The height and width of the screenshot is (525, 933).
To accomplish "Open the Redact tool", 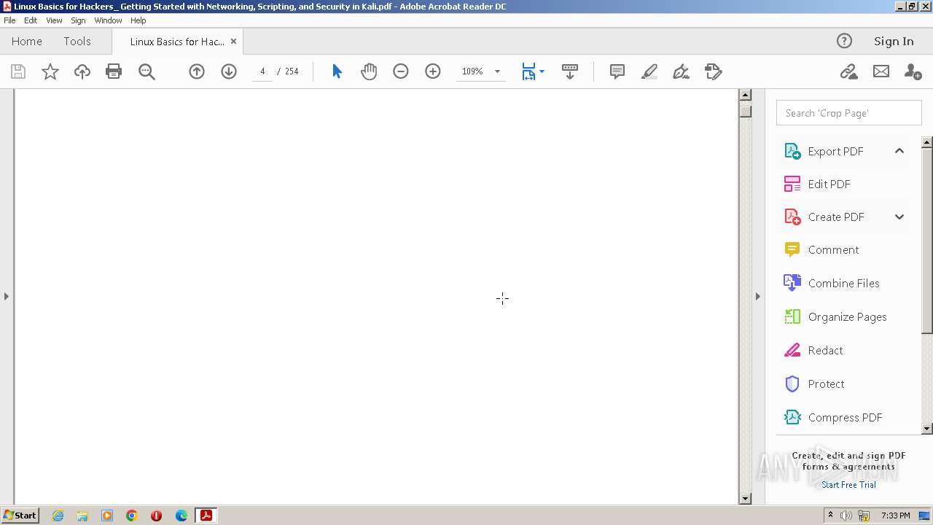I will [825, 350].
